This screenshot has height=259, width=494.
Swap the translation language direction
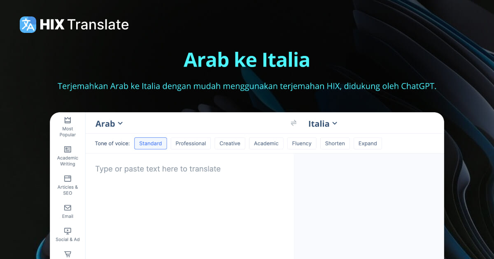point(294,123)
